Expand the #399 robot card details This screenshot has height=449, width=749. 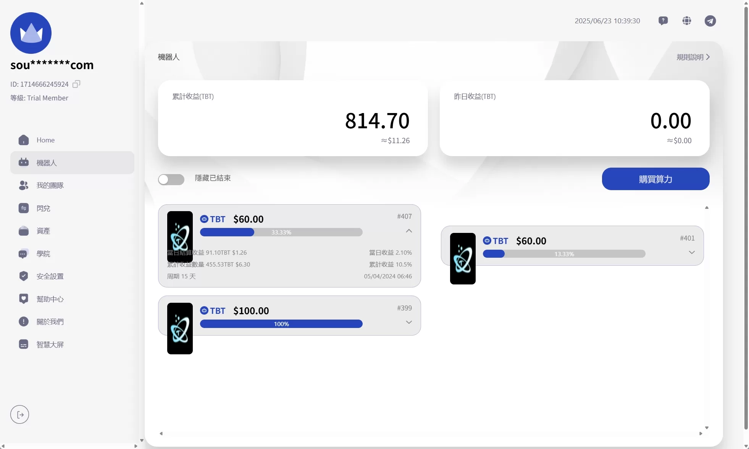409,322
